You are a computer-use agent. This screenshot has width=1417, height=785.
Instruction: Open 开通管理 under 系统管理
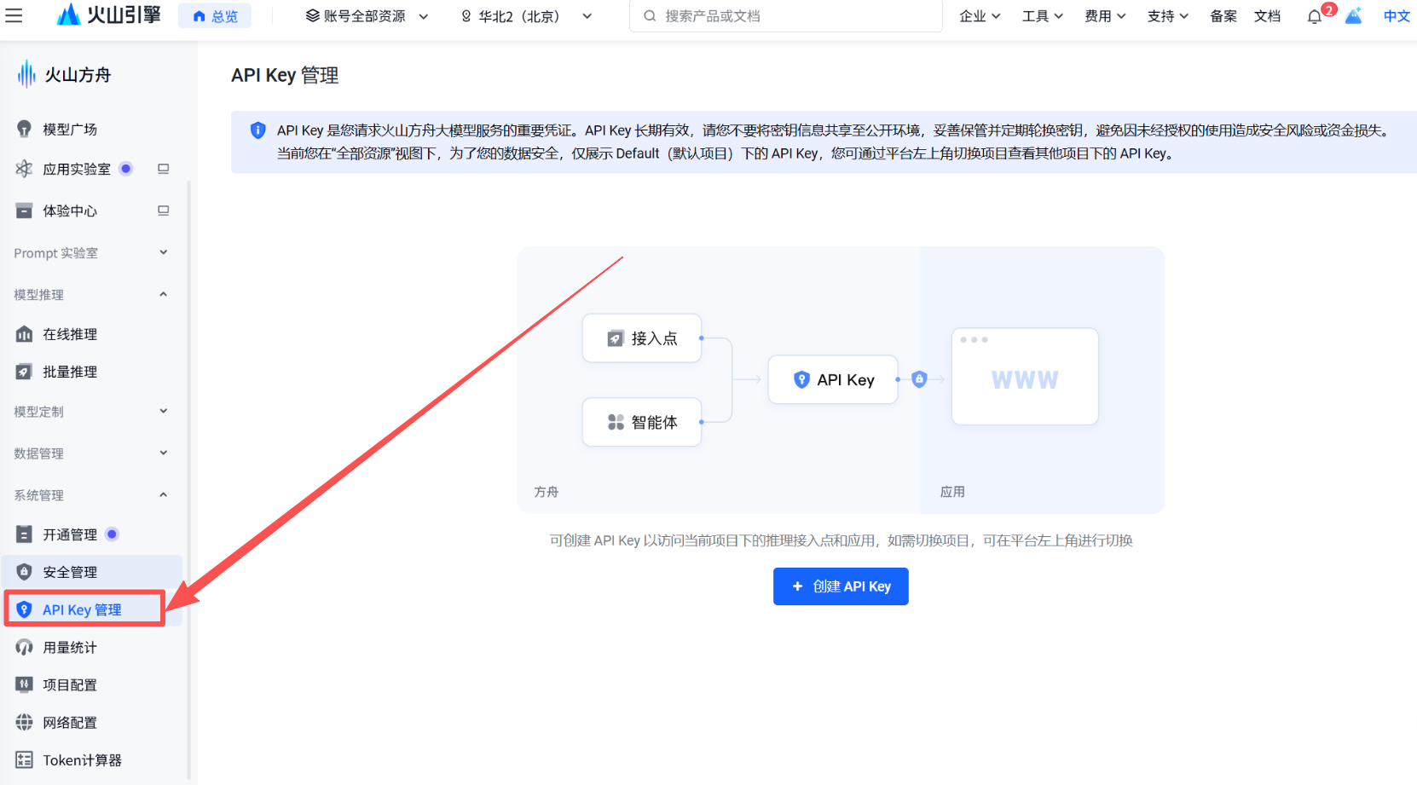click(x=70, y=534)
